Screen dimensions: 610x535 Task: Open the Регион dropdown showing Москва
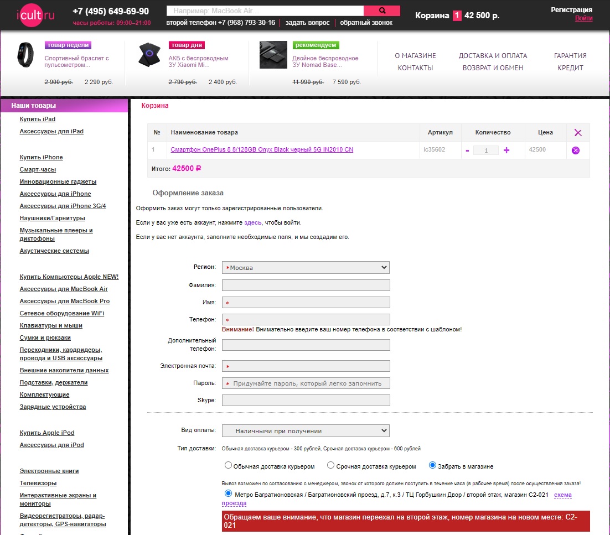click(x=306, y=268)
